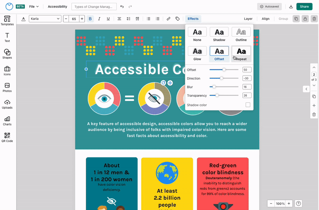Open the text alignment option
Screen dimensions: 319x210
point(119,19)
